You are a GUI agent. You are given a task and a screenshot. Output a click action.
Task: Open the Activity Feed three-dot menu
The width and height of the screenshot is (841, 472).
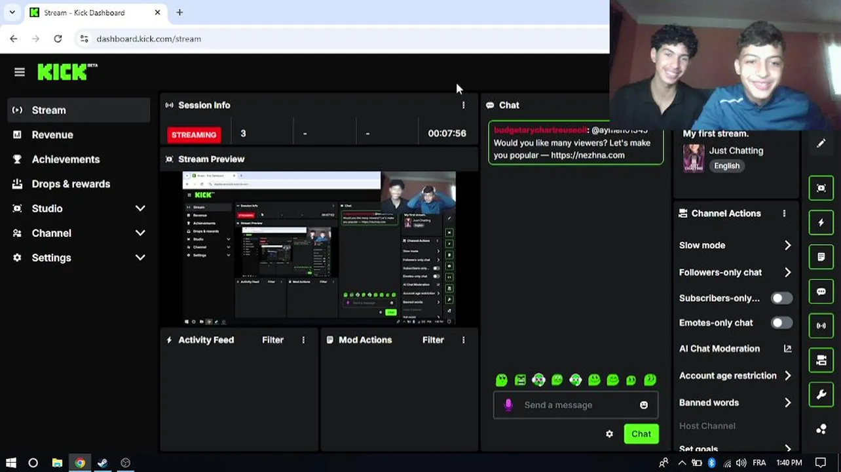pos(303,340)
